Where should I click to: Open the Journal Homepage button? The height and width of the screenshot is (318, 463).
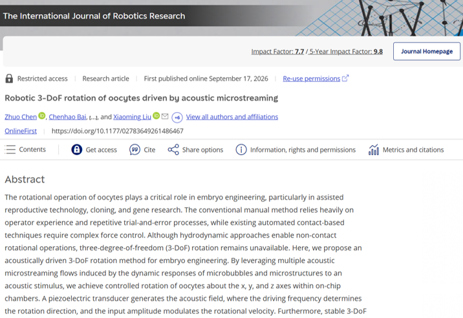[x=427, y=51]
